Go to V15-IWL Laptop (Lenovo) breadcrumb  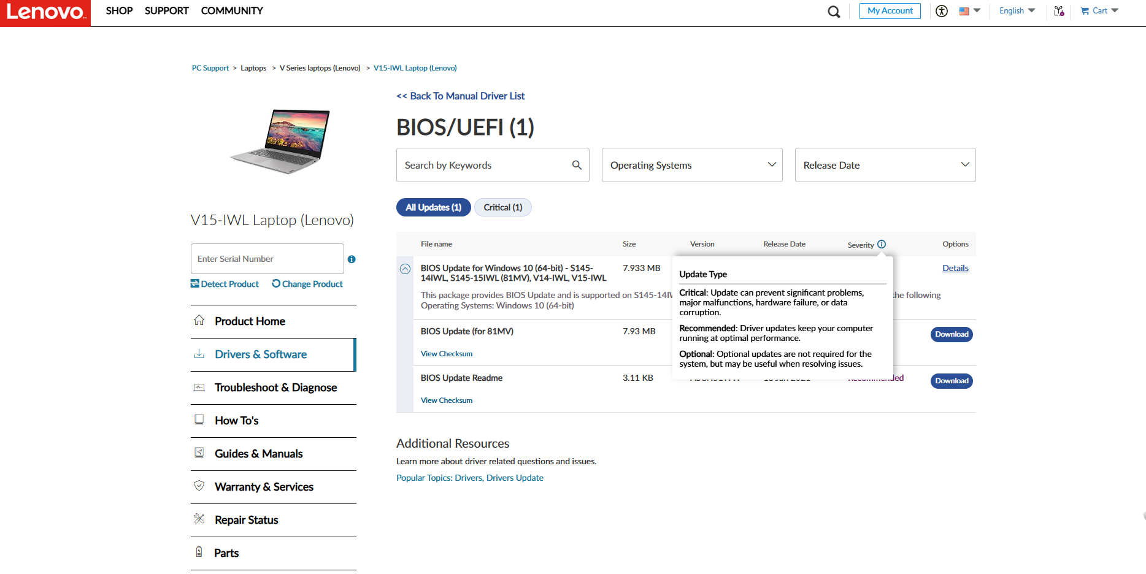coord(415,68)
